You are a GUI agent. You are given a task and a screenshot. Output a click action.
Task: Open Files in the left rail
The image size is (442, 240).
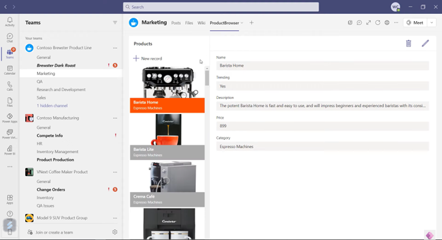pyautogui.click(x=10, y=103)
